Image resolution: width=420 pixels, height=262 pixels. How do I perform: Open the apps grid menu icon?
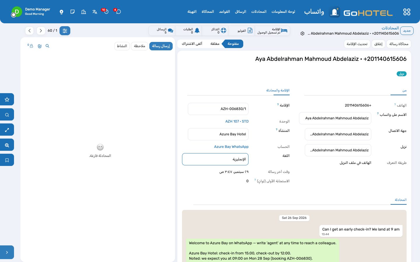tap(407, 12)
